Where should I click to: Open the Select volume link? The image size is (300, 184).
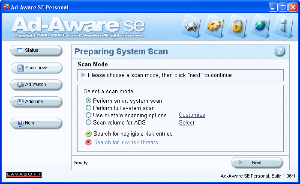pos(186,123)
